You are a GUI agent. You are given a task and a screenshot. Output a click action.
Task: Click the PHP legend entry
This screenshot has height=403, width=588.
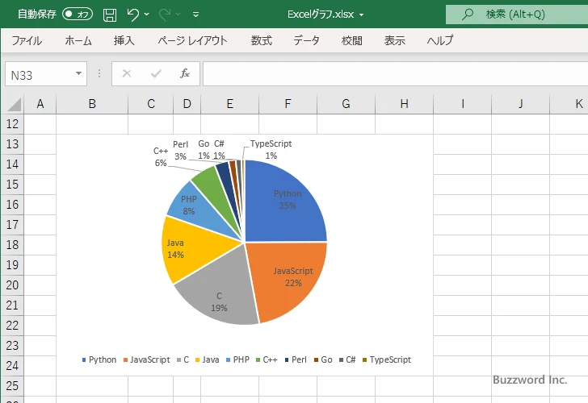(x=237, y=359)
